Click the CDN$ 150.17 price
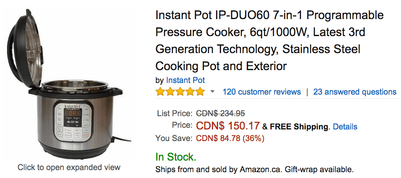 (x=228, y=126)
